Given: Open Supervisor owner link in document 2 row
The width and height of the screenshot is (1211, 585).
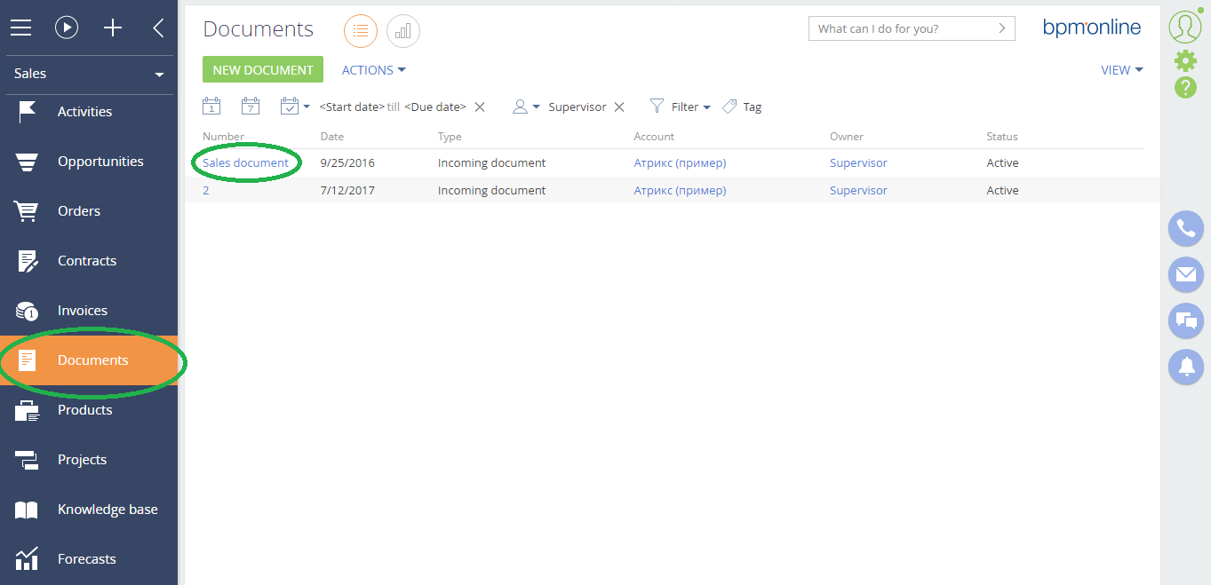Looking at the screenshot, I should 858,191.
